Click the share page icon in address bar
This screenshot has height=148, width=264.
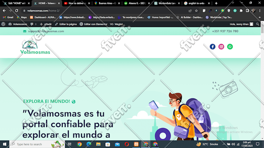click(190, 10)
